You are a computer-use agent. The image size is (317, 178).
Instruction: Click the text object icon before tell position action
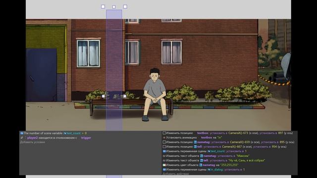tap(195, 147)
